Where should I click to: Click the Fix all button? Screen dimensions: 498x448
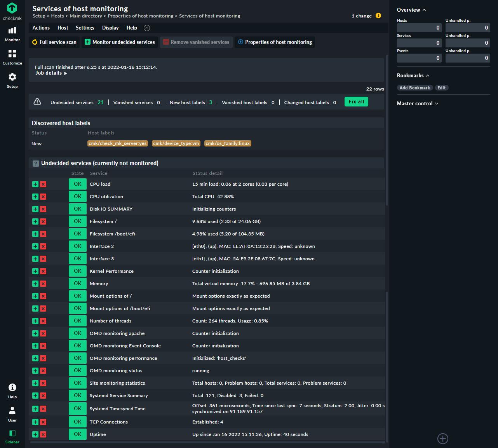point(356,101)
